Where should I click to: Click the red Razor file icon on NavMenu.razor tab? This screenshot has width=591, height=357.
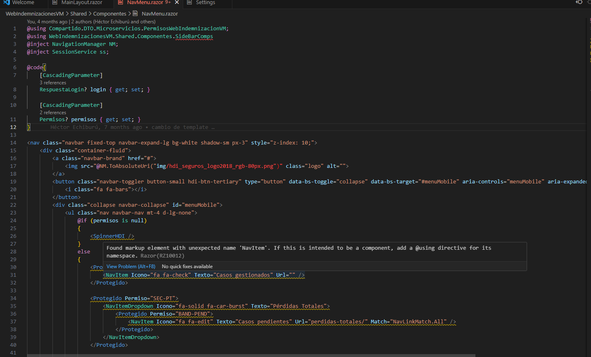(120, 2)
